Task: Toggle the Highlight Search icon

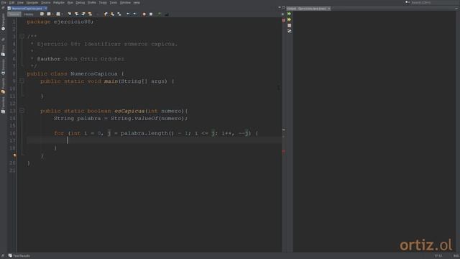Action: point(90,14)
